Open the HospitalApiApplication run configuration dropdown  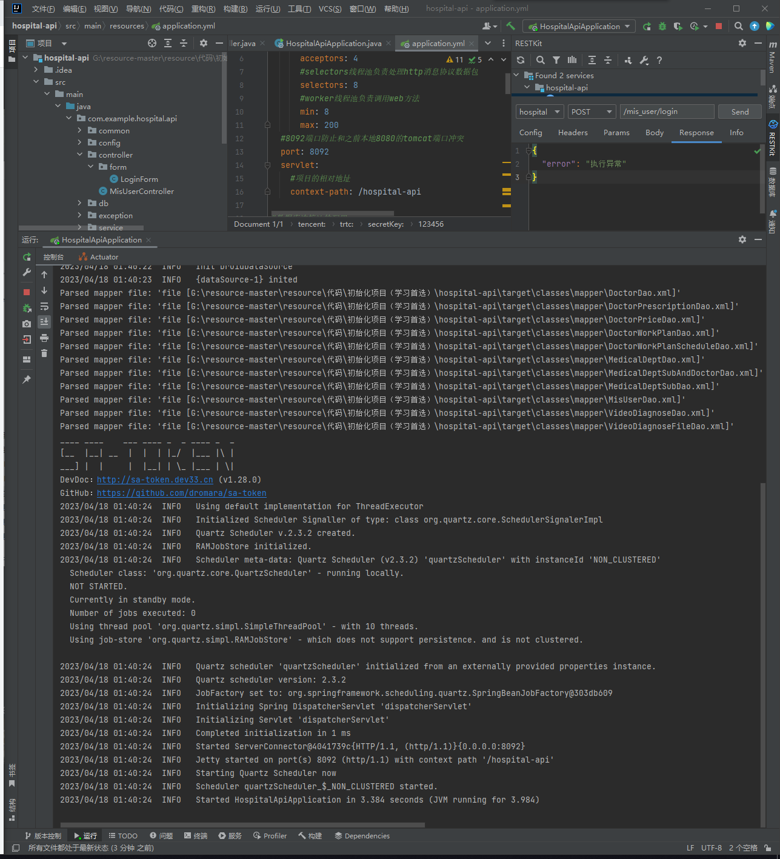pos(579,26)
